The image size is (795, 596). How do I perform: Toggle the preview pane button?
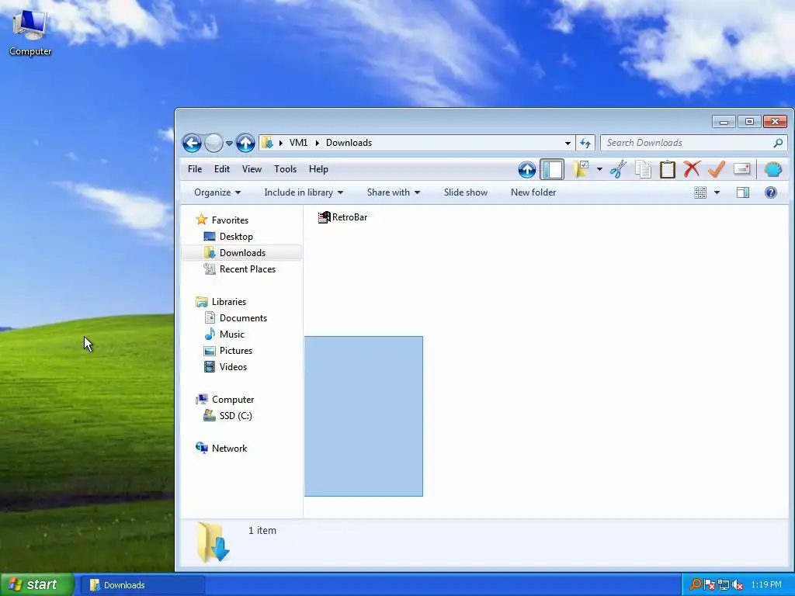[743, 192]
